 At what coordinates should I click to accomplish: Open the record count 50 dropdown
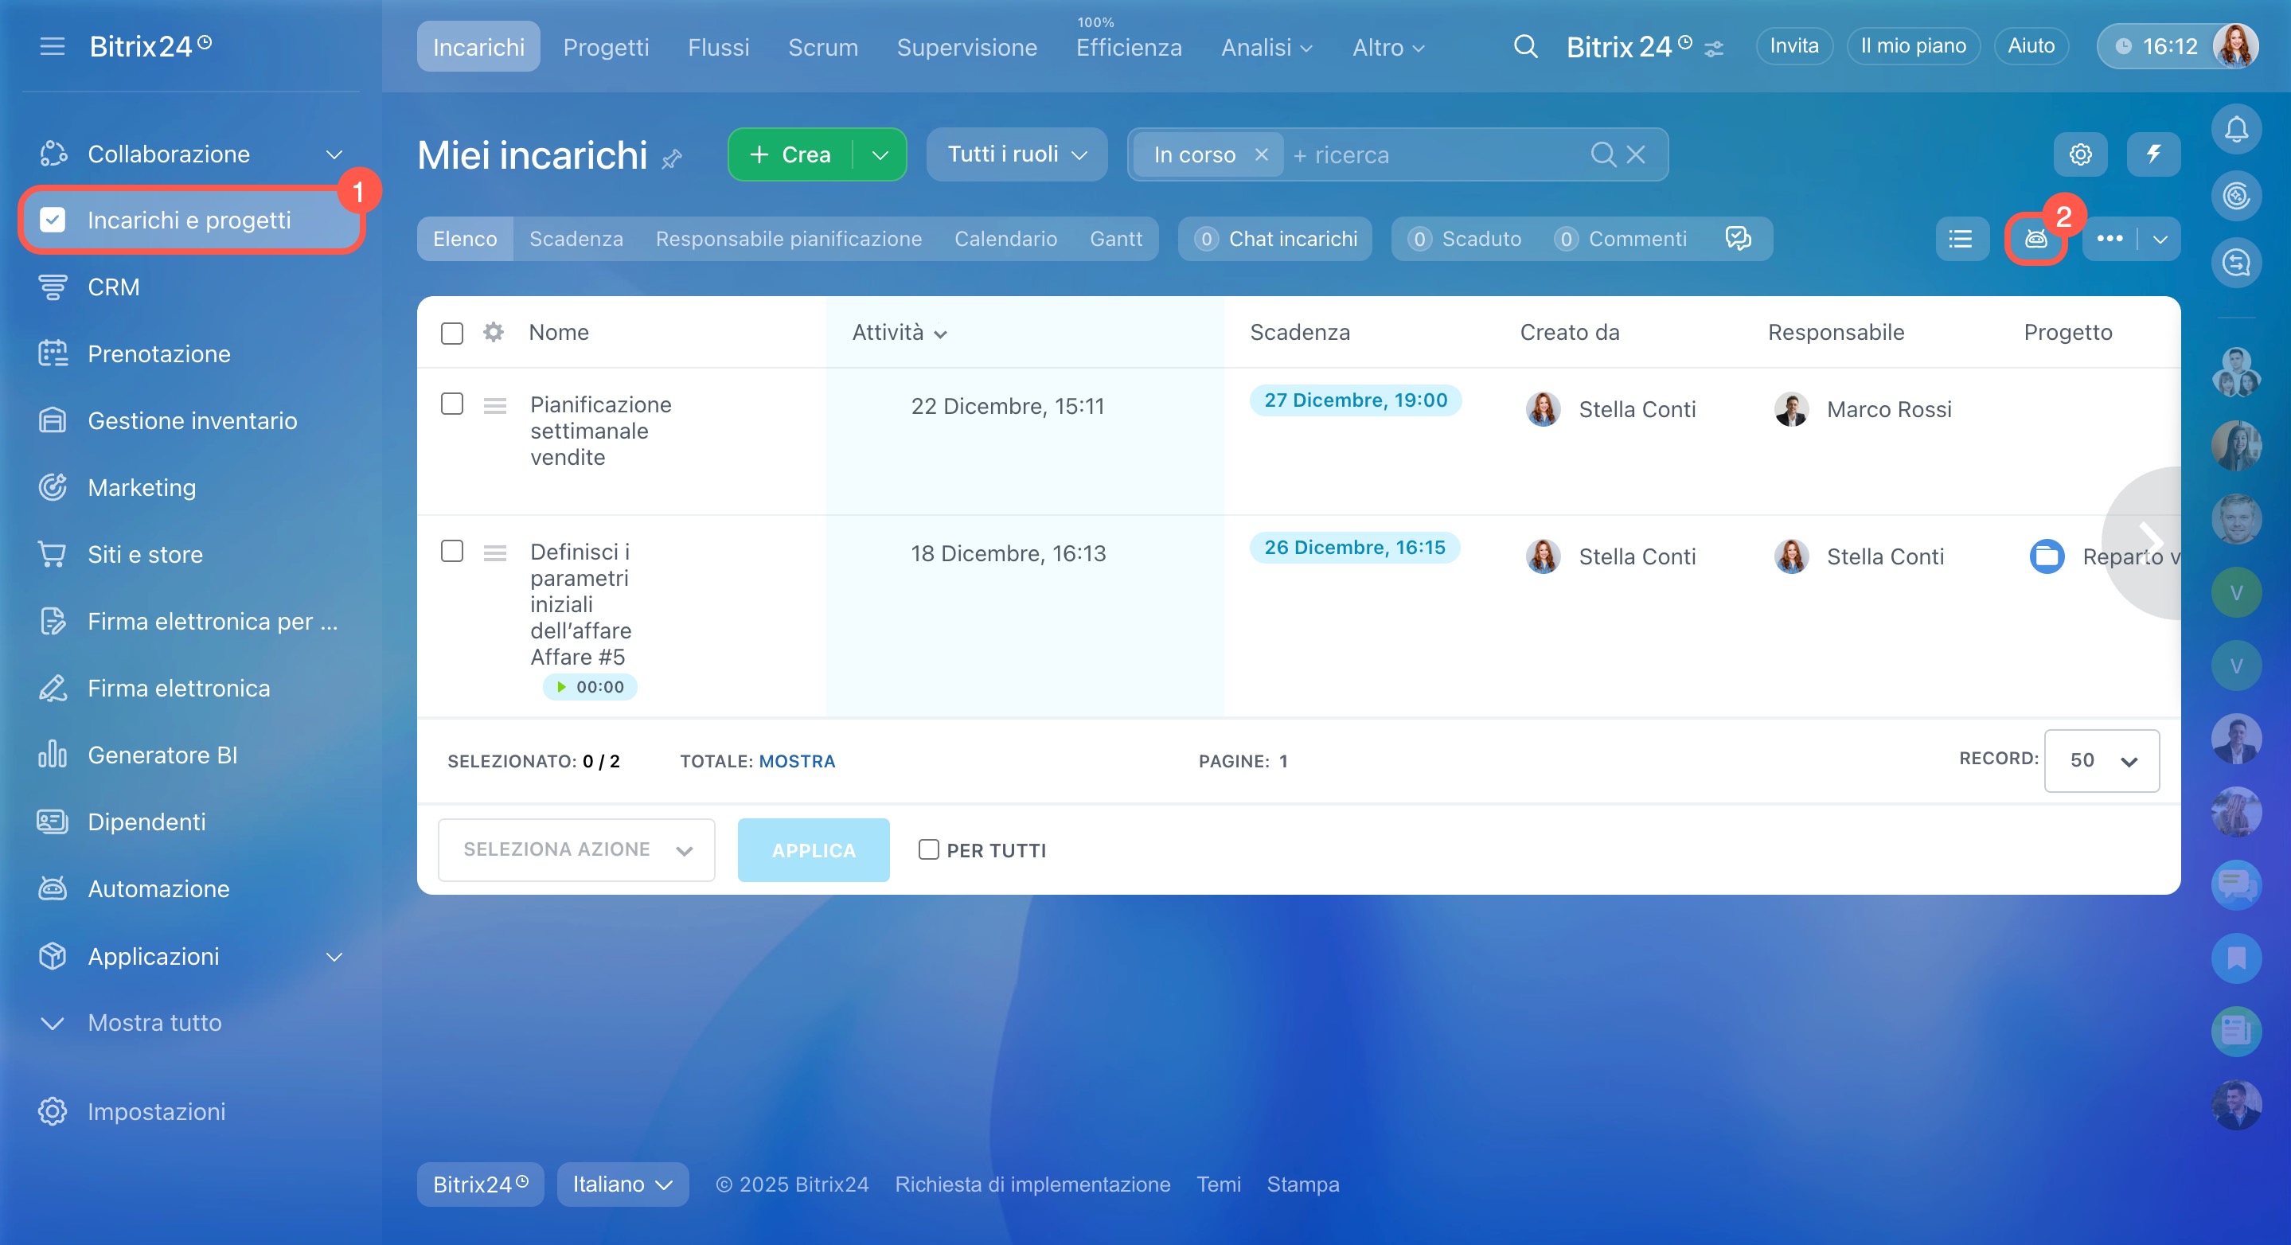click(x=2101, y=760)
